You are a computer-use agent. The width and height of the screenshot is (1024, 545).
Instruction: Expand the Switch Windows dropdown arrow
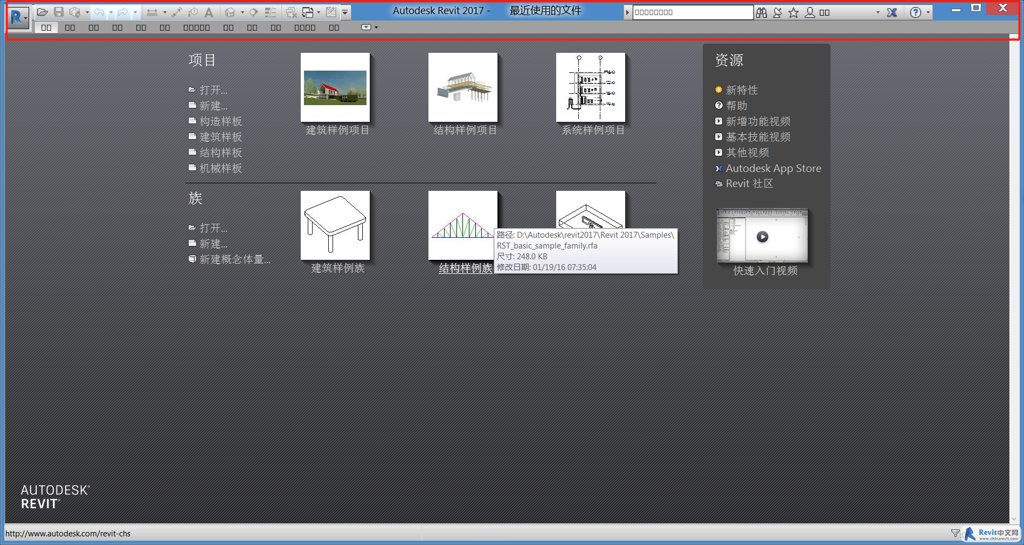click(319, 12)
